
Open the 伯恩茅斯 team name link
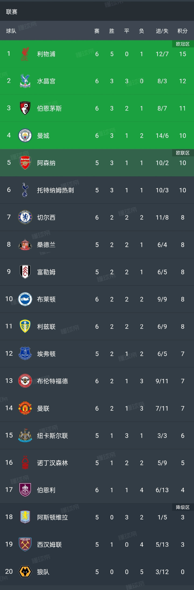click(49, 108)
